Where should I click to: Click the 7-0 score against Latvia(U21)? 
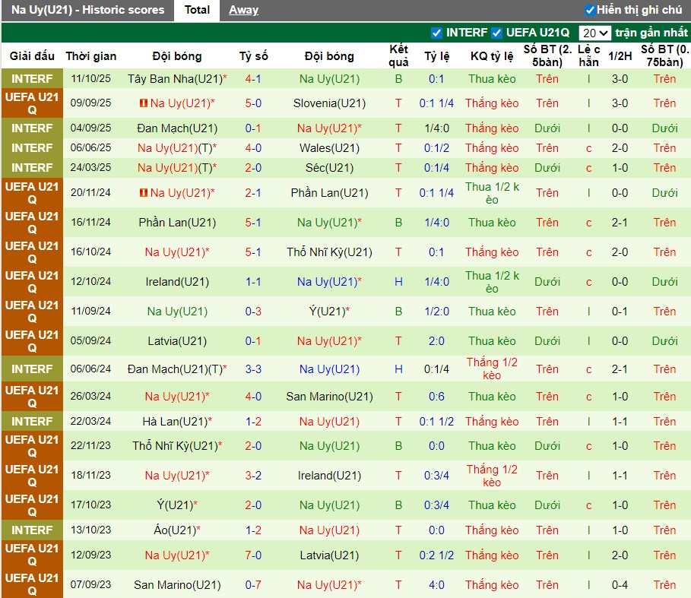click(x=253, y=555)
